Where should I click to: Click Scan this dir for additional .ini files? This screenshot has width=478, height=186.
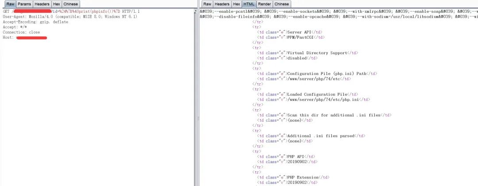tap(324, 115)
